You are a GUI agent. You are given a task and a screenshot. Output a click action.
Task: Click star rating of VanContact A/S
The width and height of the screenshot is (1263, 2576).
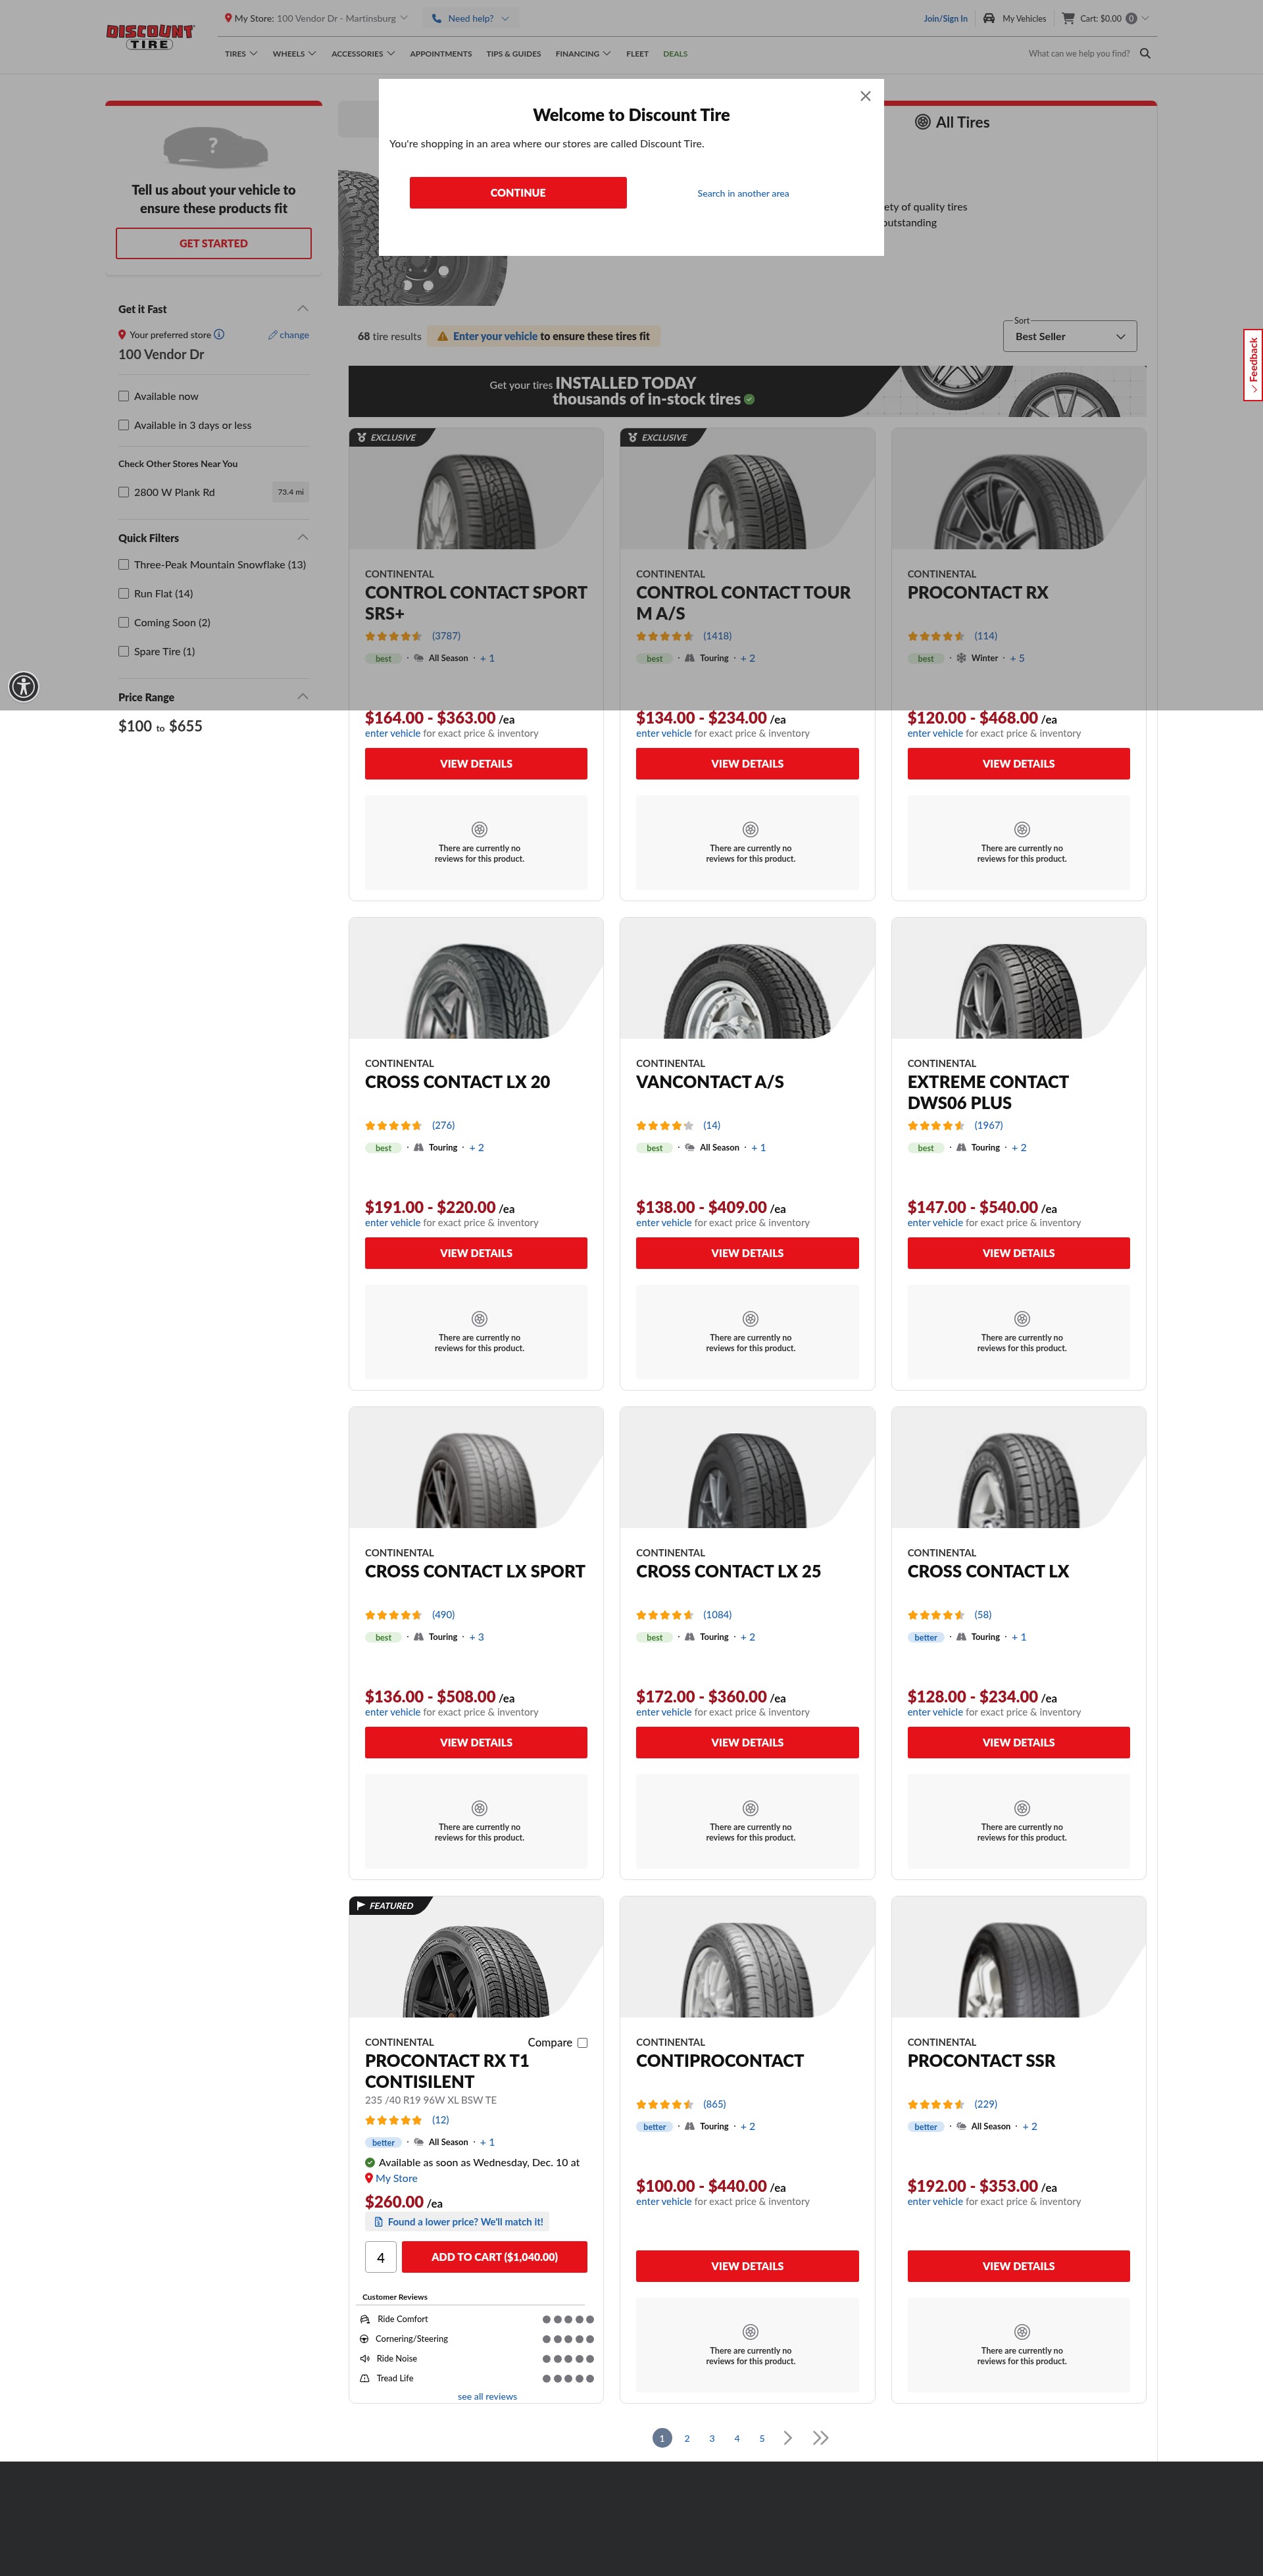pos(664,1125)
